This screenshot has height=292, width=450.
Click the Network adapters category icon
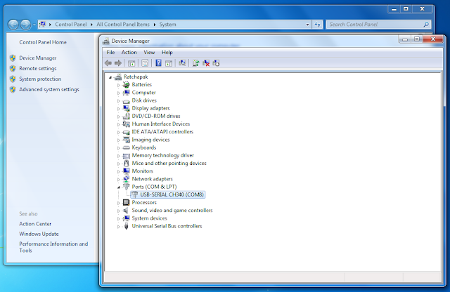point(126,179)
